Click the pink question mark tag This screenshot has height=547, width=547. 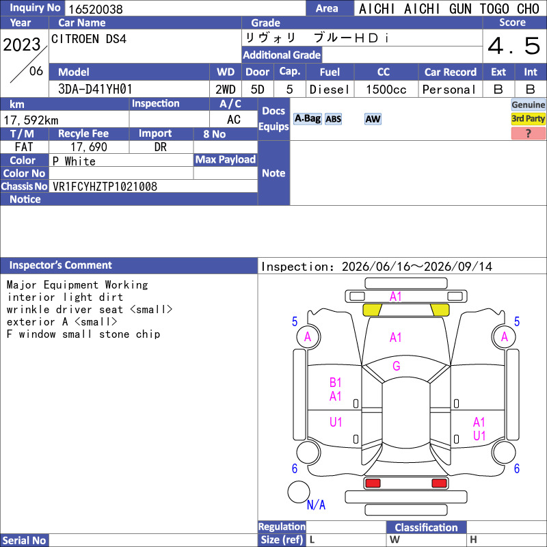pos(528,133)
